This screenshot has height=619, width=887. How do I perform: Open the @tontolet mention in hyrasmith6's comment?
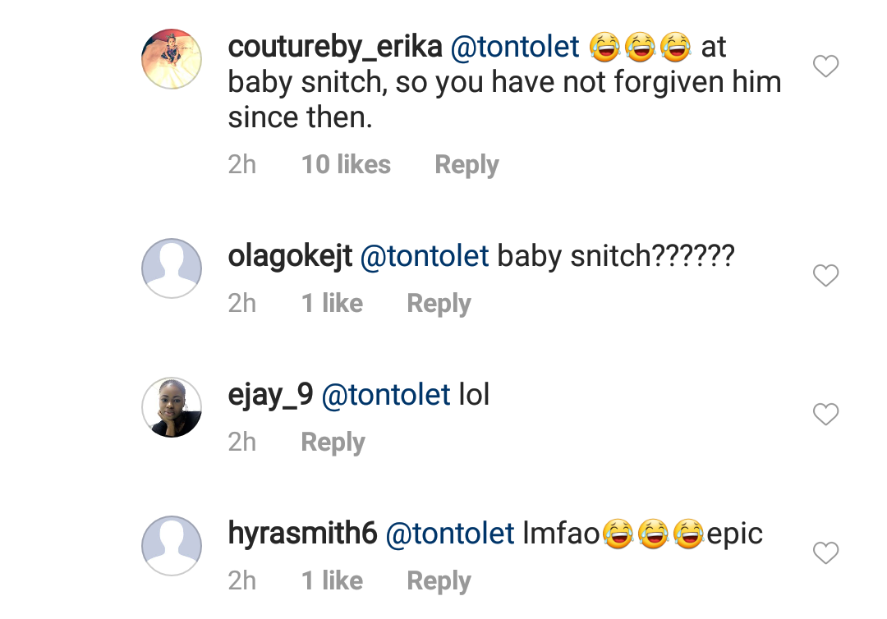(x=450, y=534)
